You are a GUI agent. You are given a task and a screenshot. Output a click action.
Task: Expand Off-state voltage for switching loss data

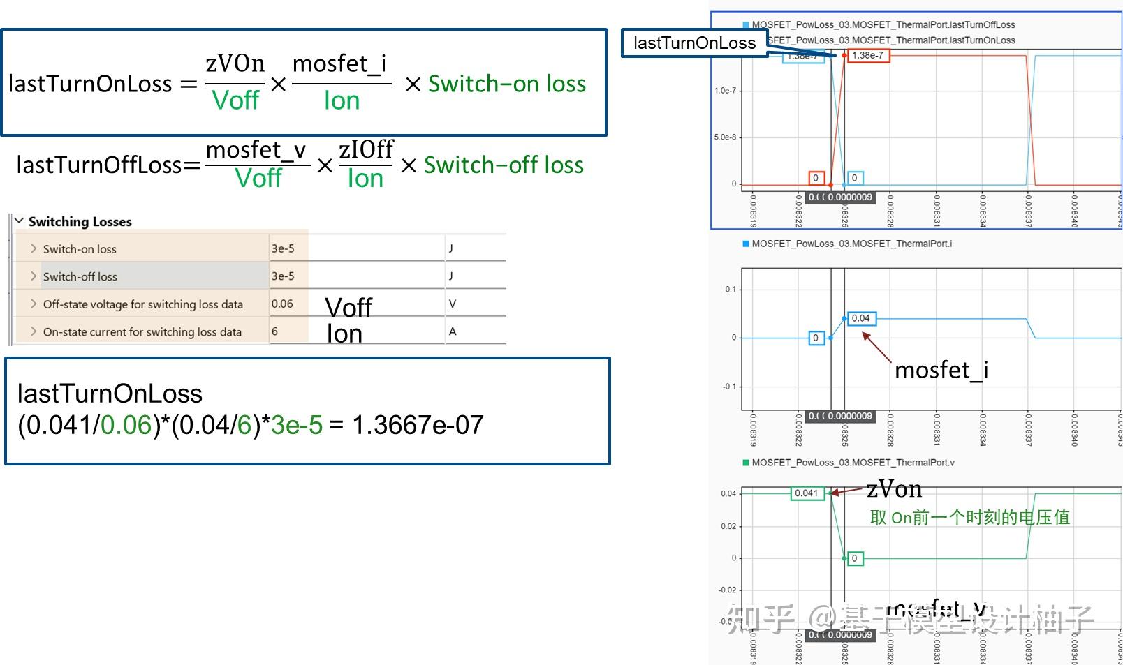point(34,304)
